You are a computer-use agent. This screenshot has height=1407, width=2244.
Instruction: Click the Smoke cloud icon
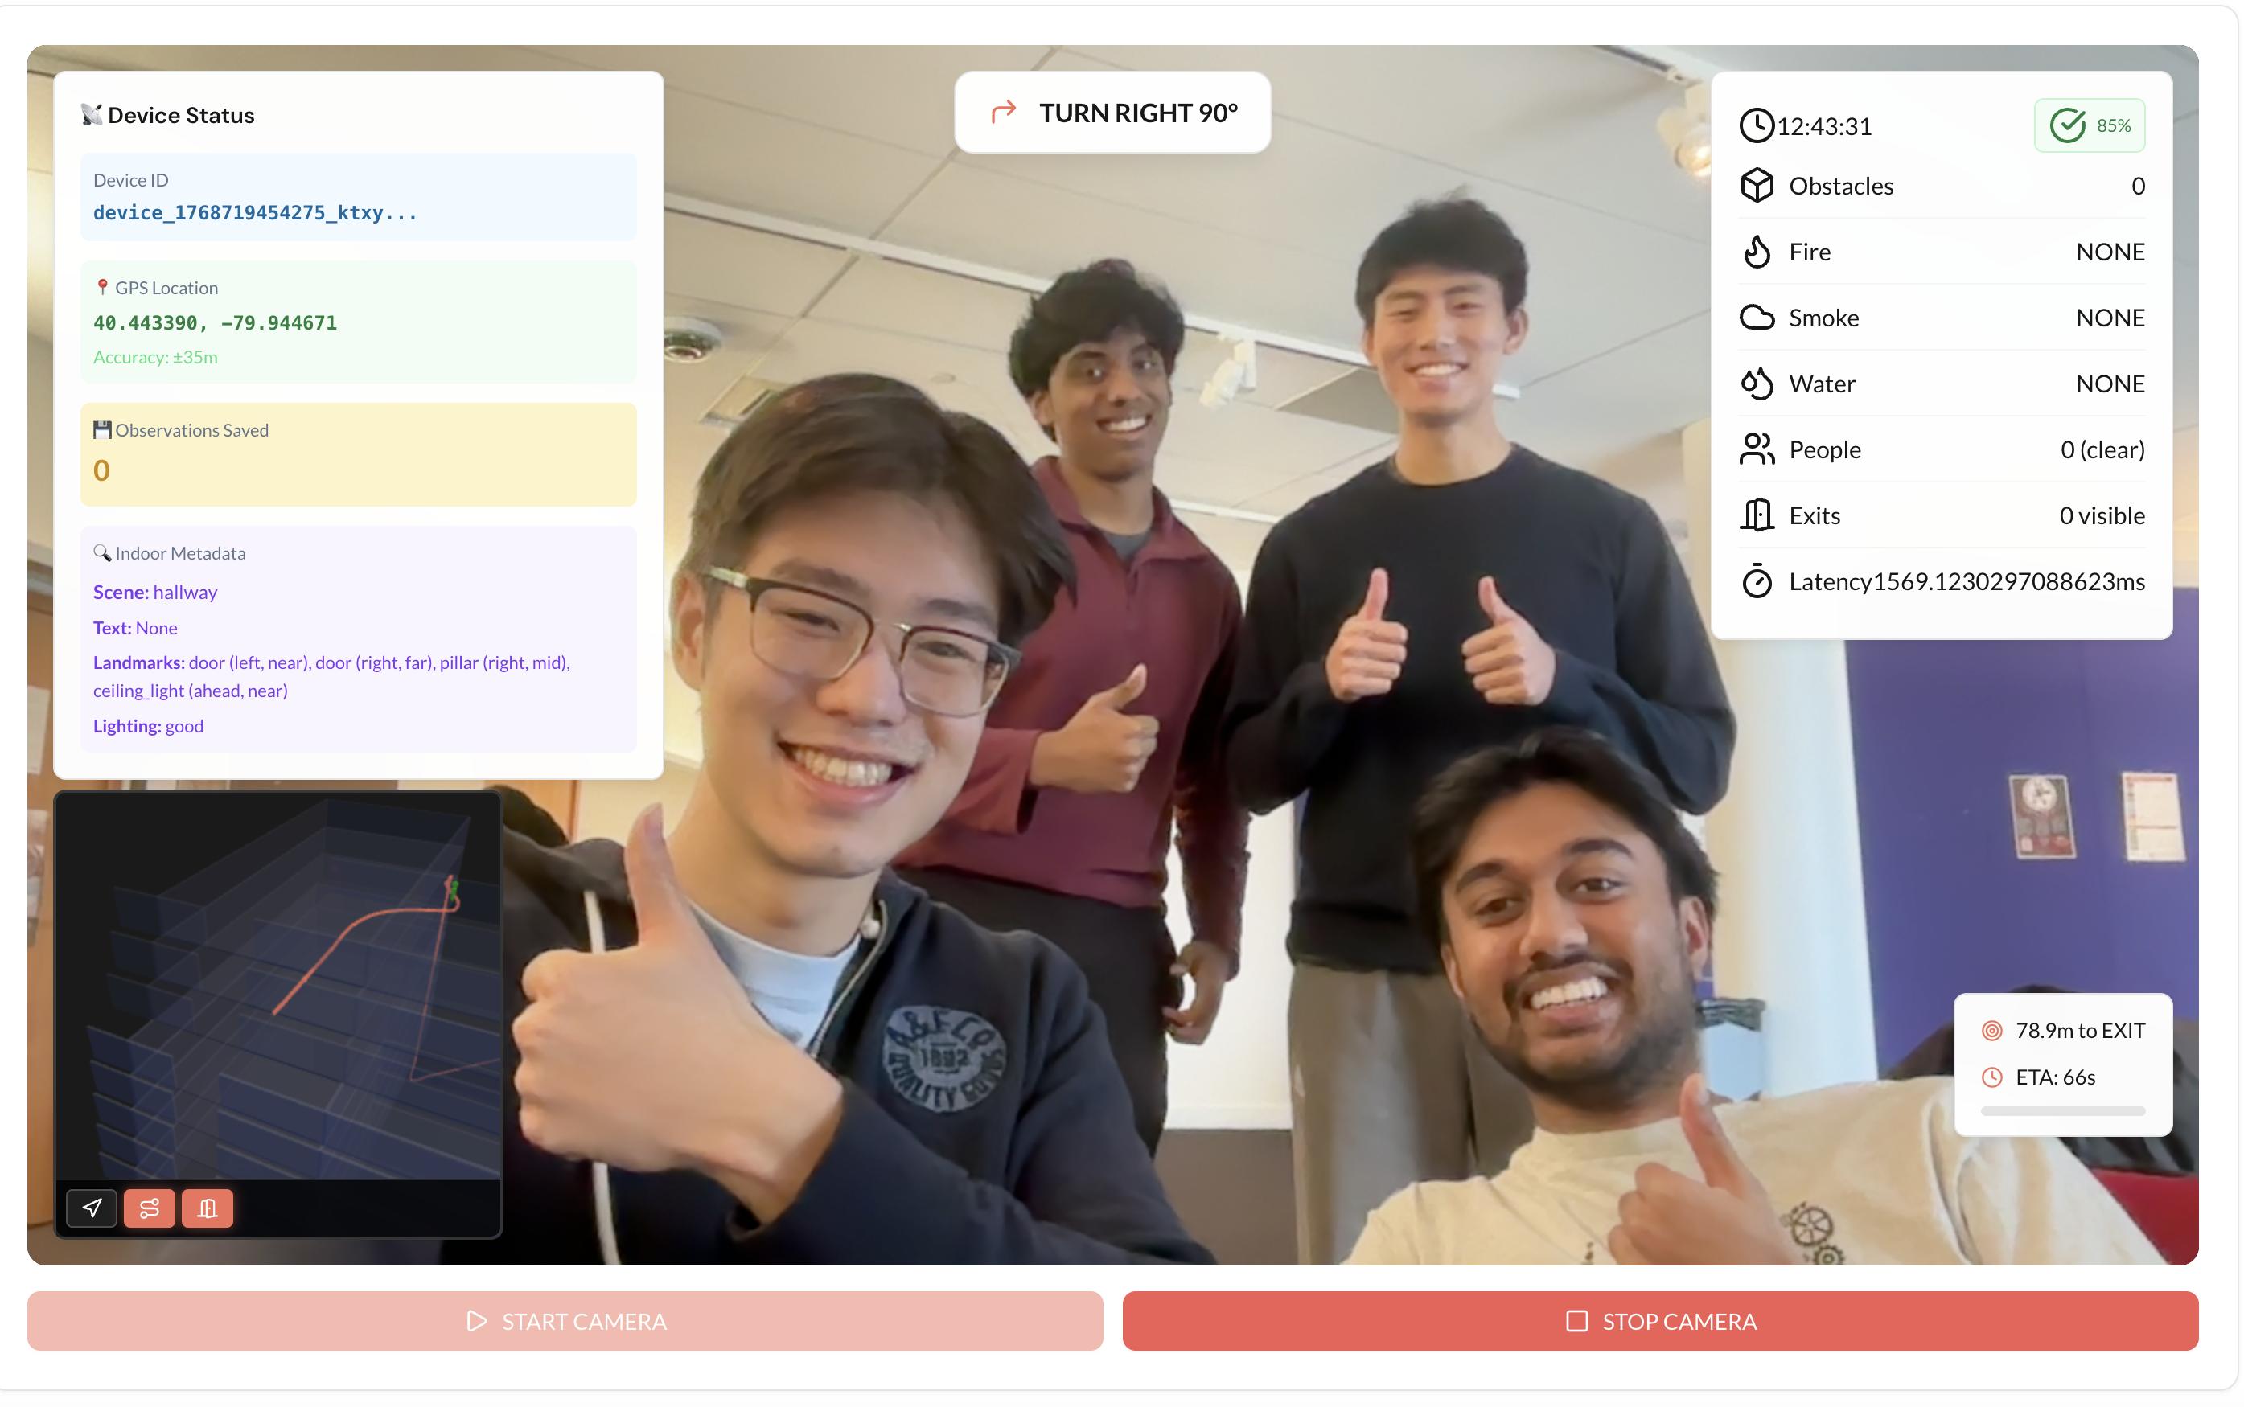tap(1757, 318)
